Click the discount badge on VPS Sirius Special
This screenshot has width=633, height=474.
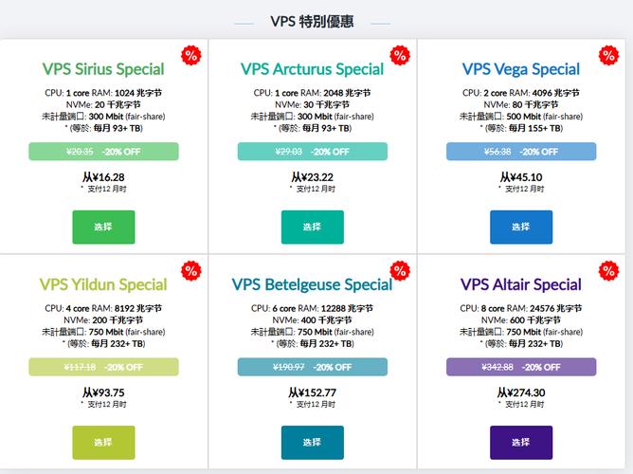(x=190, y=55)
